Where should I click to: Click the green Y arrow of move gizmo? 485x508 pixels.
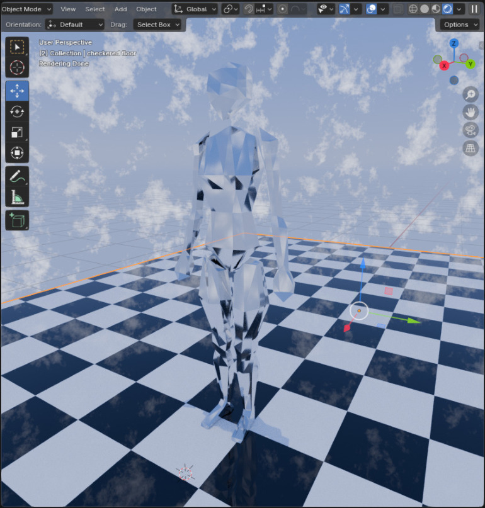(414, 321)
